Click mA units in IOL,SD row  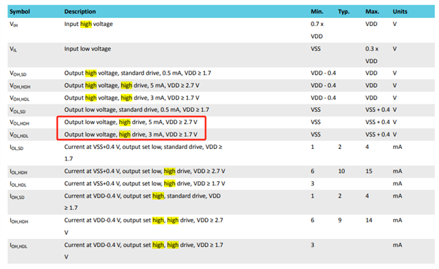pos(397,147)
